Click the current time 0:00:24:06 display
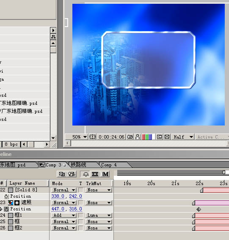The image size is (229, 240). pyautogui.click(x=111, y=137)
